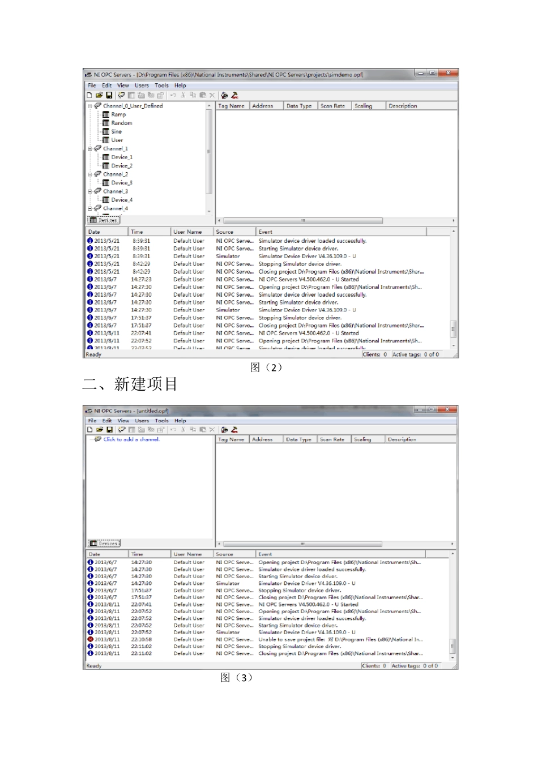Open Edit menu in simdemo window

point(106,85)
